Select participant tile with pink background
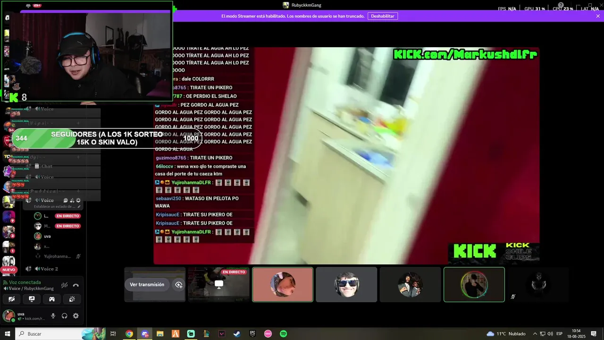 coord(283,284)
